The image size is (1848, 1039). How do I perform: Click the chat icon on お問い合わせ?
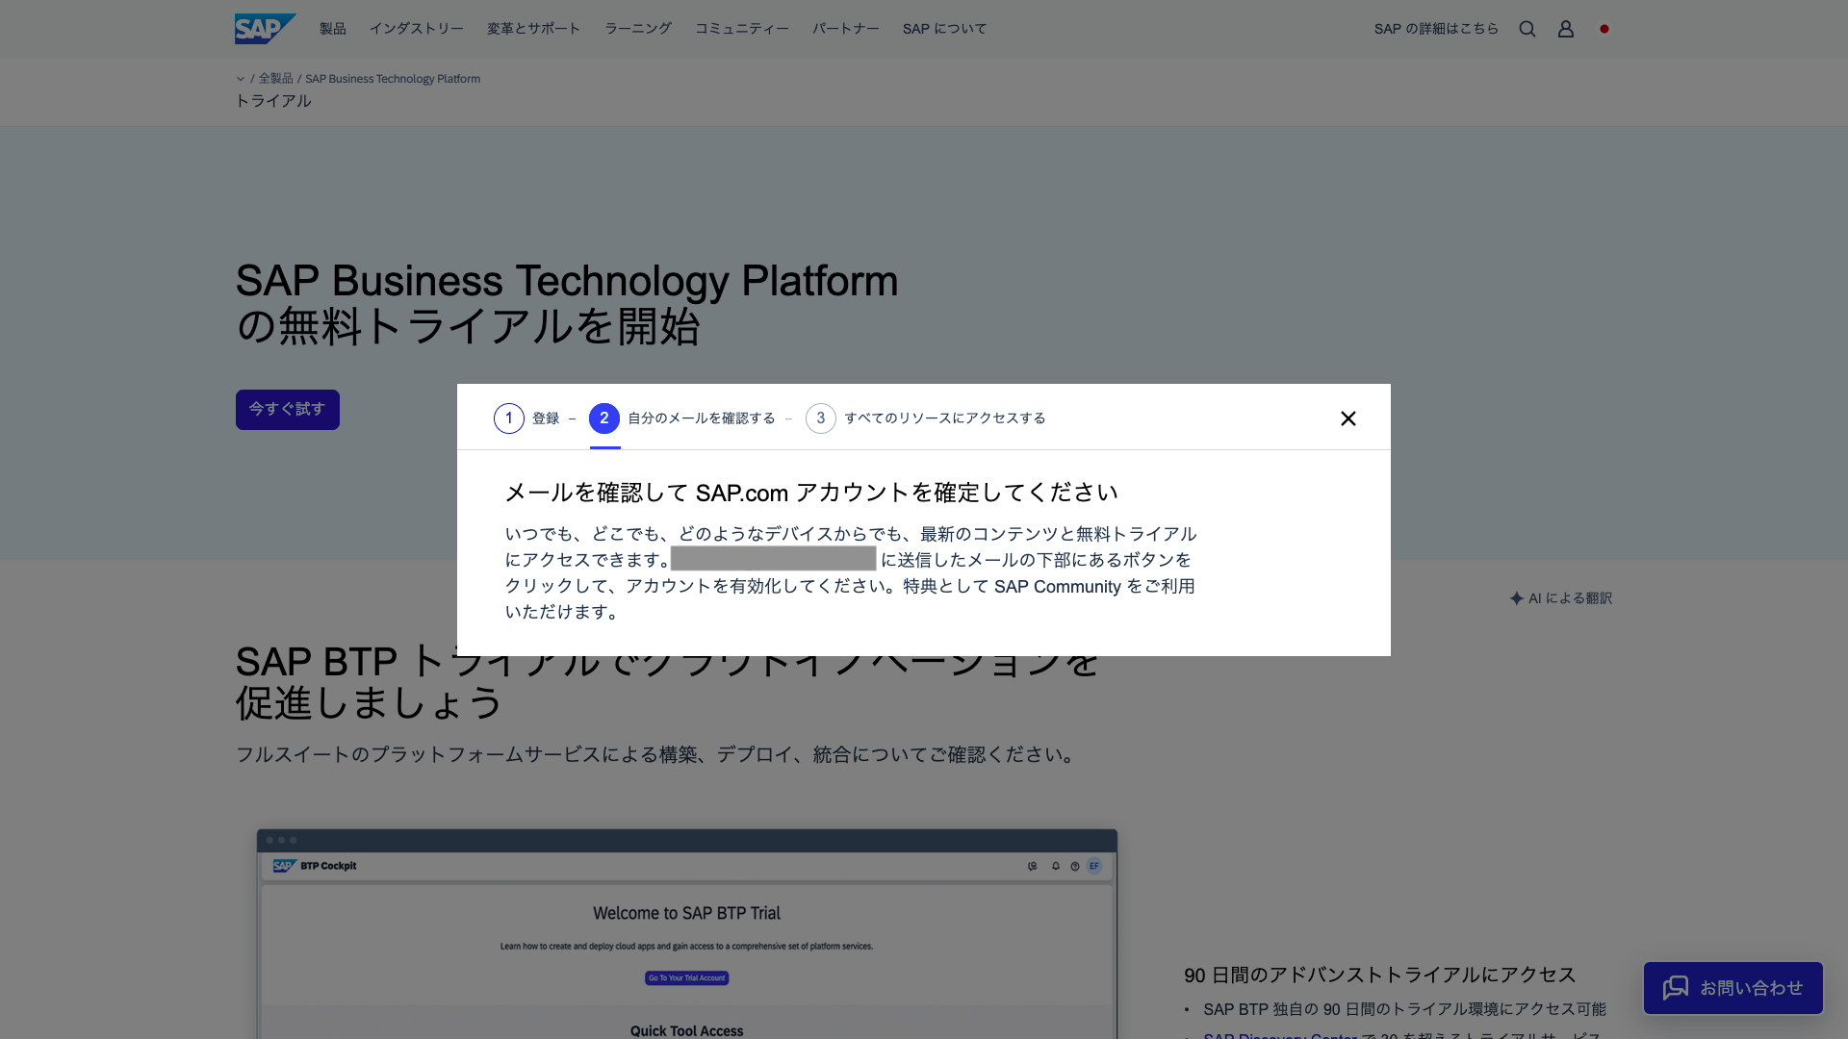(1676, 988)
